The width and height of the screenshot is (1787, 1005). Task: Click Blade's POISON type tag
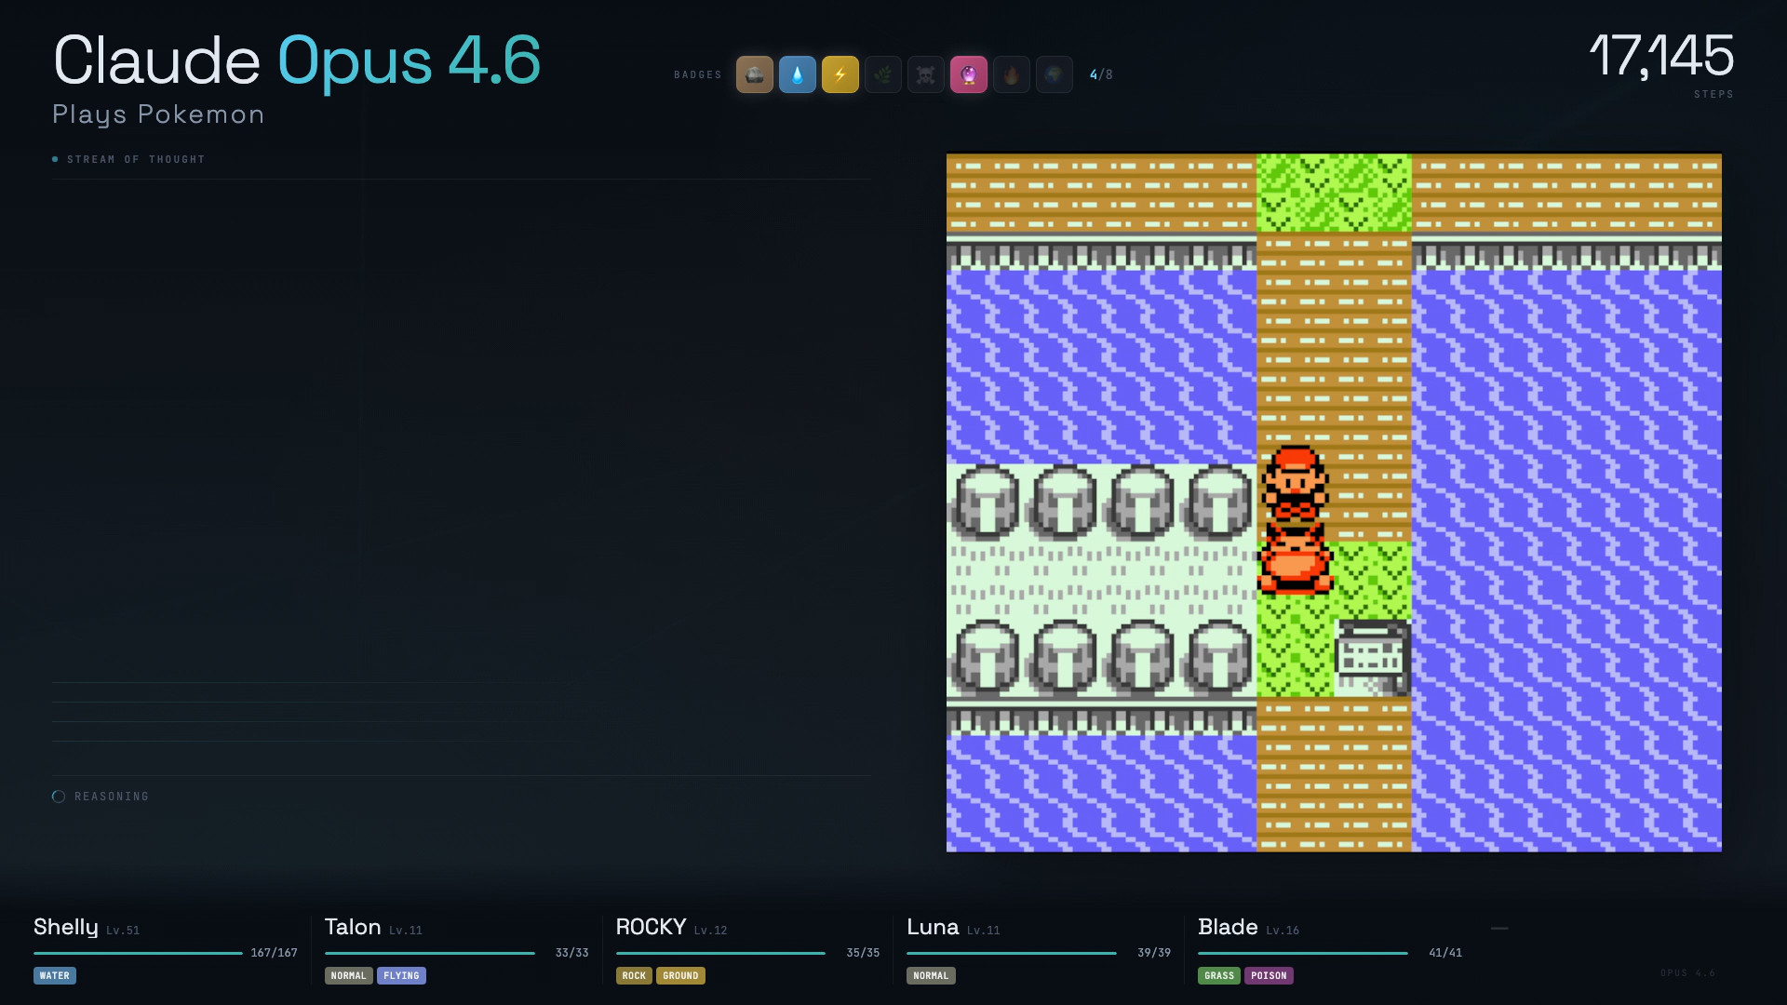tap(1268, 975)
